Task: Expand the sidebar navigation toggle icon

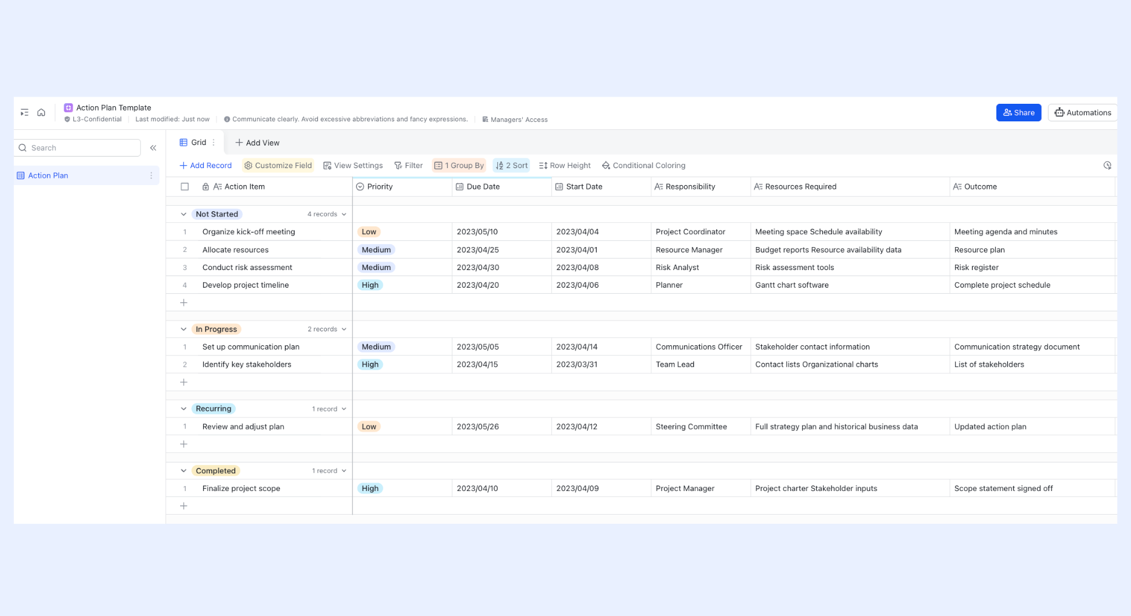Action: pyautogui.click(x=24, y=112)
